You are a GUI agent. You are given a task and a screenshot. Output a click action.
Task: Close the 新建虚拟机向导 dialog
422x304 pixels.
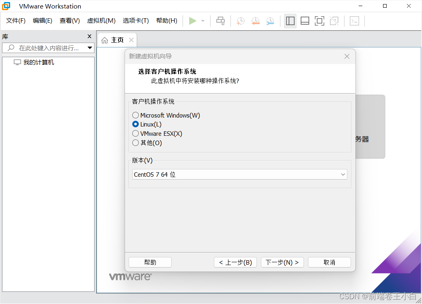click(347, 56)
